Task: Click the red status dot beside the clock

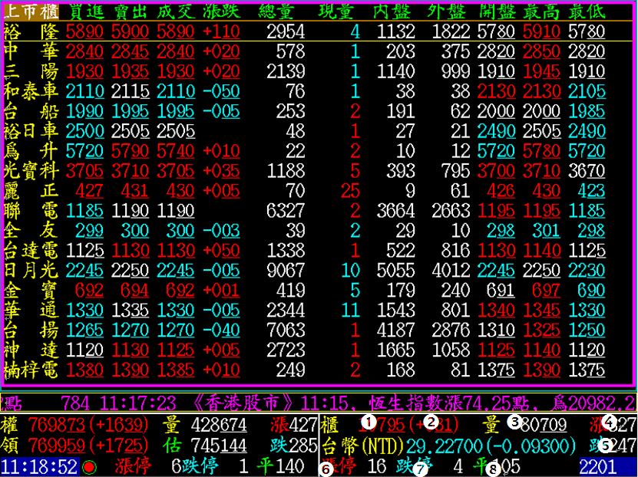Action: pyautogui.click(x=89, y=467)
